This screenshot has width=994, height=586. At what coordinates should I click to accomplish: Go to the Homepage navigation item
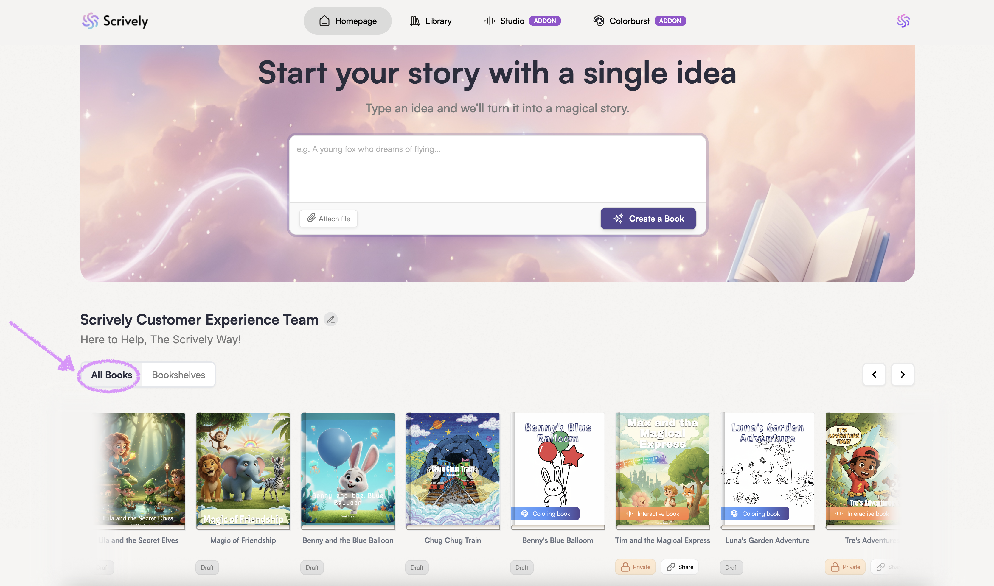click(x=348, y=21)
